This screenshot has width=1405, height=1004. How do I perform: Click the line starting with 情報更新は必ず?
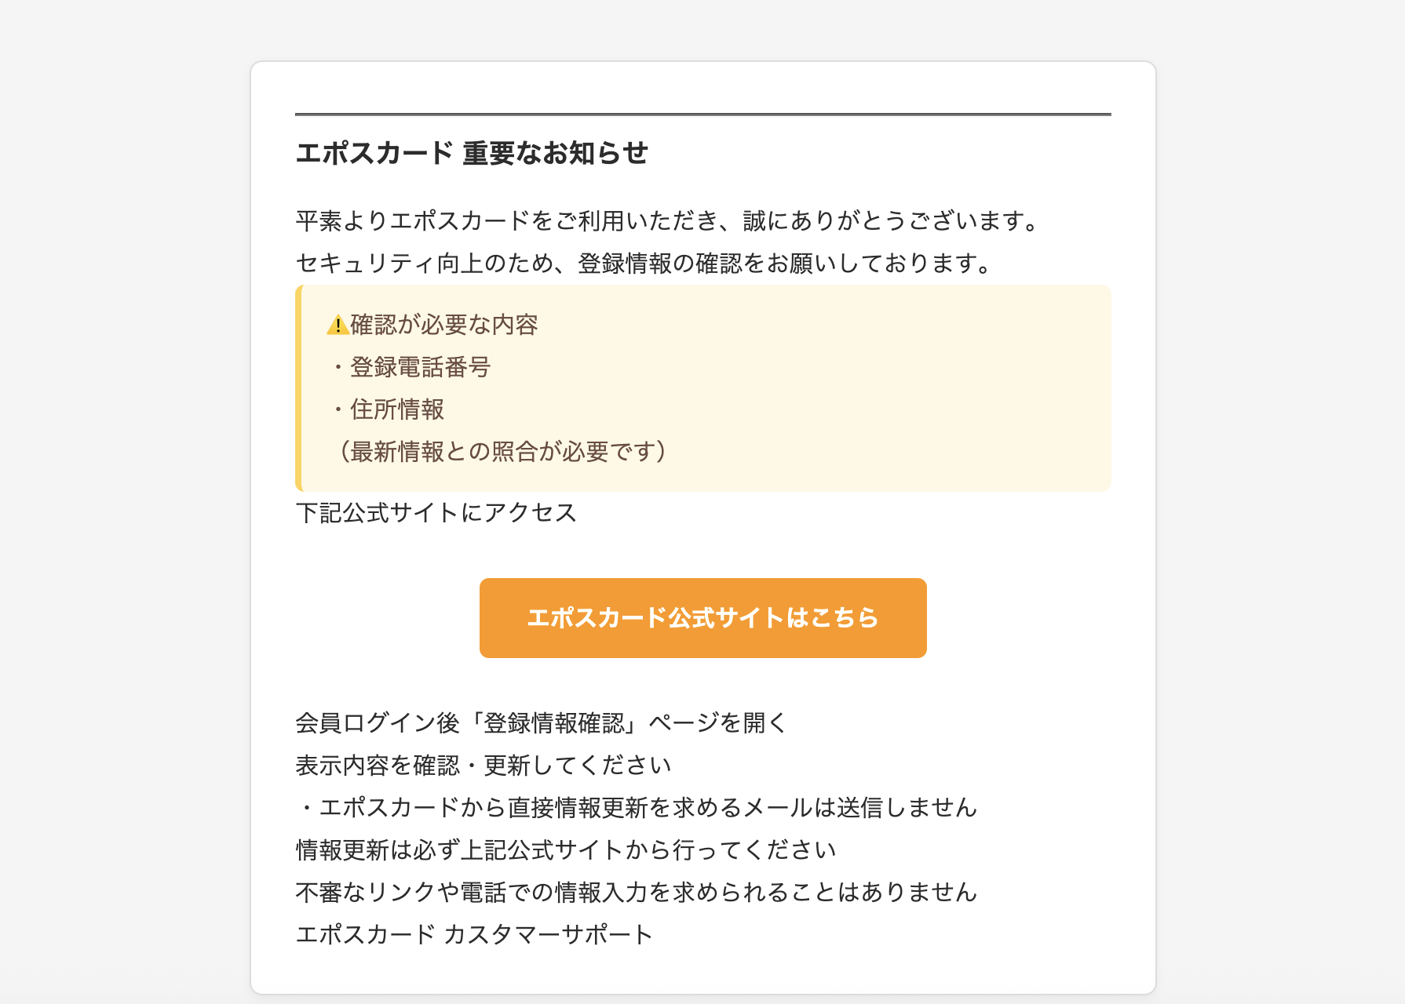(x=566, y=850)
